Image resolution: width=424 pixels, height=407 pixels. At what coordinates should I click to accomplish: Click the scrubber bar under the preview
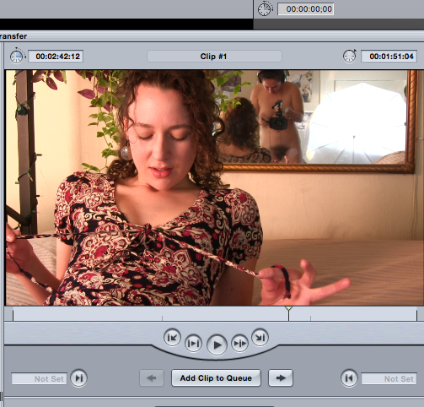click(x=215, y=314)
